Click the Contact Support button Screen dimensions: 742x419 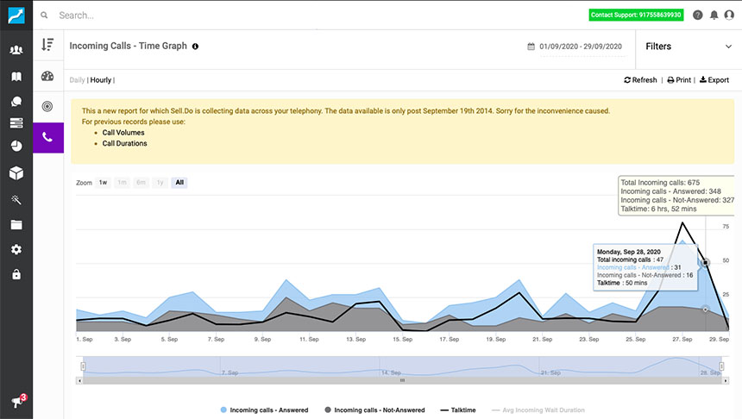(636, 16)
